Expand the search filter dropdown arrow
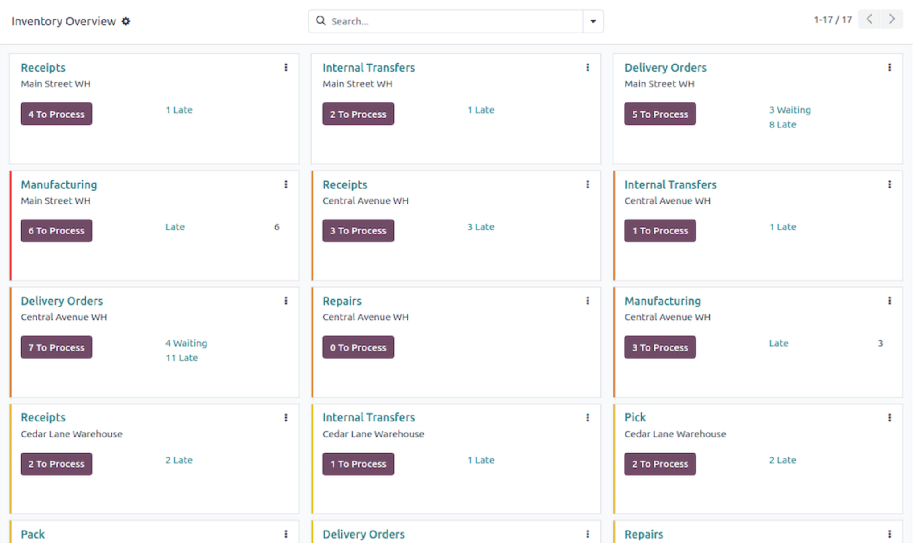Screen dimensions: 913x543 (593, 21)
